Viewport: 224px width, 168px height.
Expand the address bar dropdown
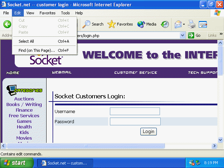tap(182, 35)
